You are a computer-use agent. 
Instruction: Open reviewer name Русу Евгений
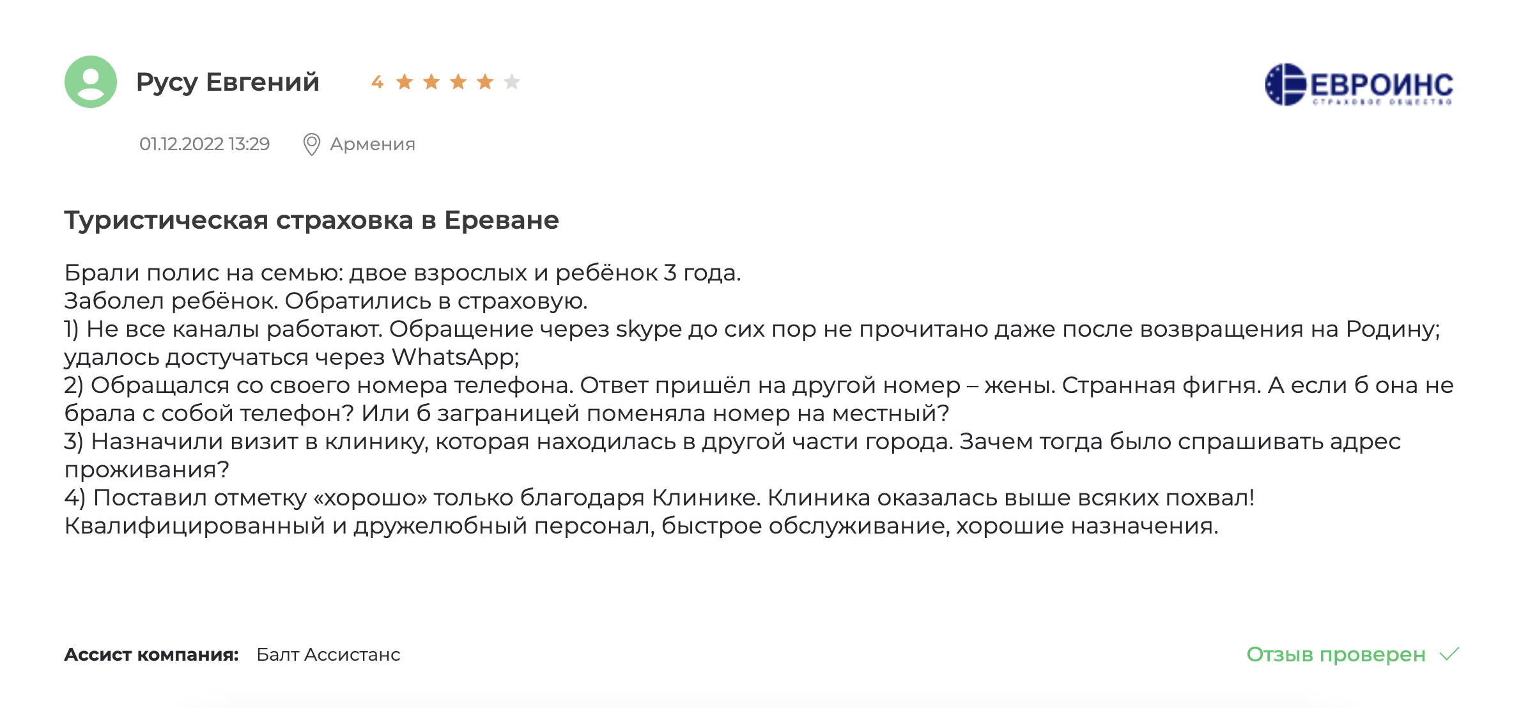(x=228, y=82)
